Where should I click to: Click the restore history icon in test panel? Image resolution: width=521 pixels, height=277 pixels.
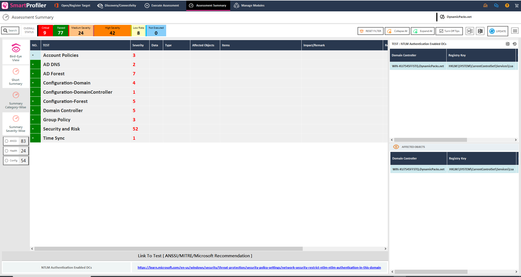coord(514,44)
